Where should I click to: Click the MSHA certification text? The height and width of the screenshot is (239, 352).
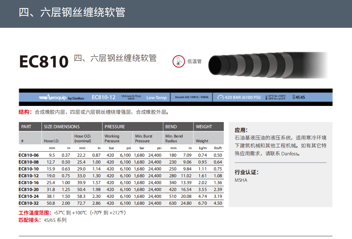[x=241, y=180]
